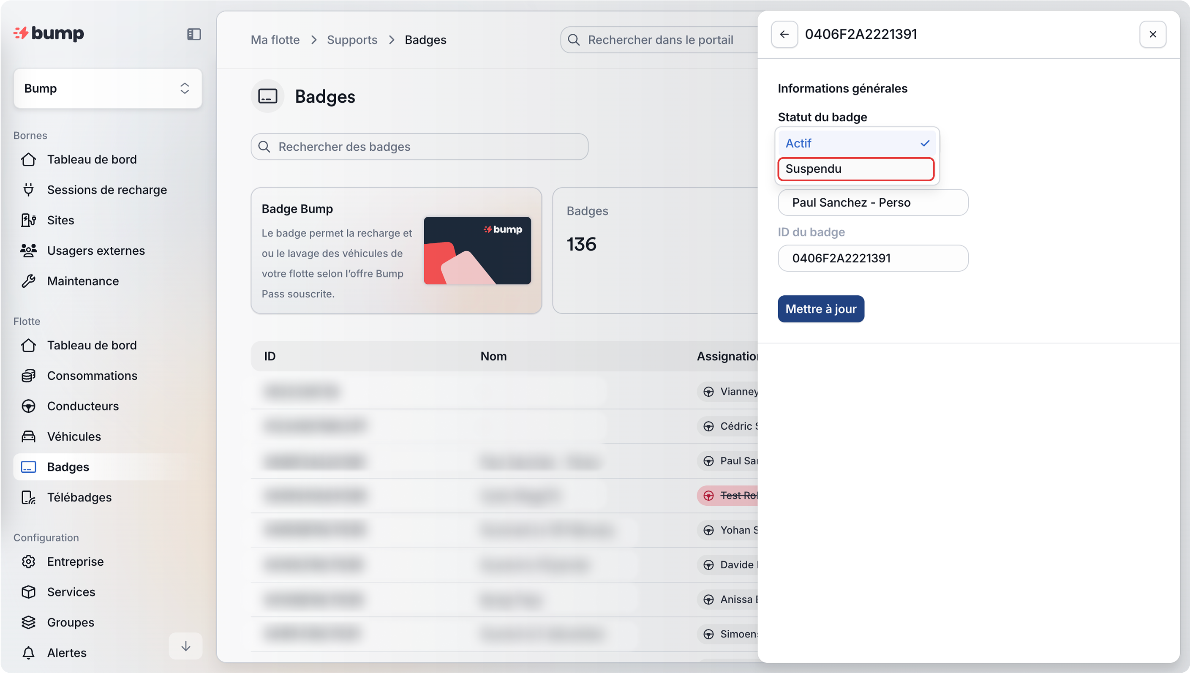This screenshot has width=1190, height=673.
Task: Click the Véhicules car icon
Action: click(29, 436)
